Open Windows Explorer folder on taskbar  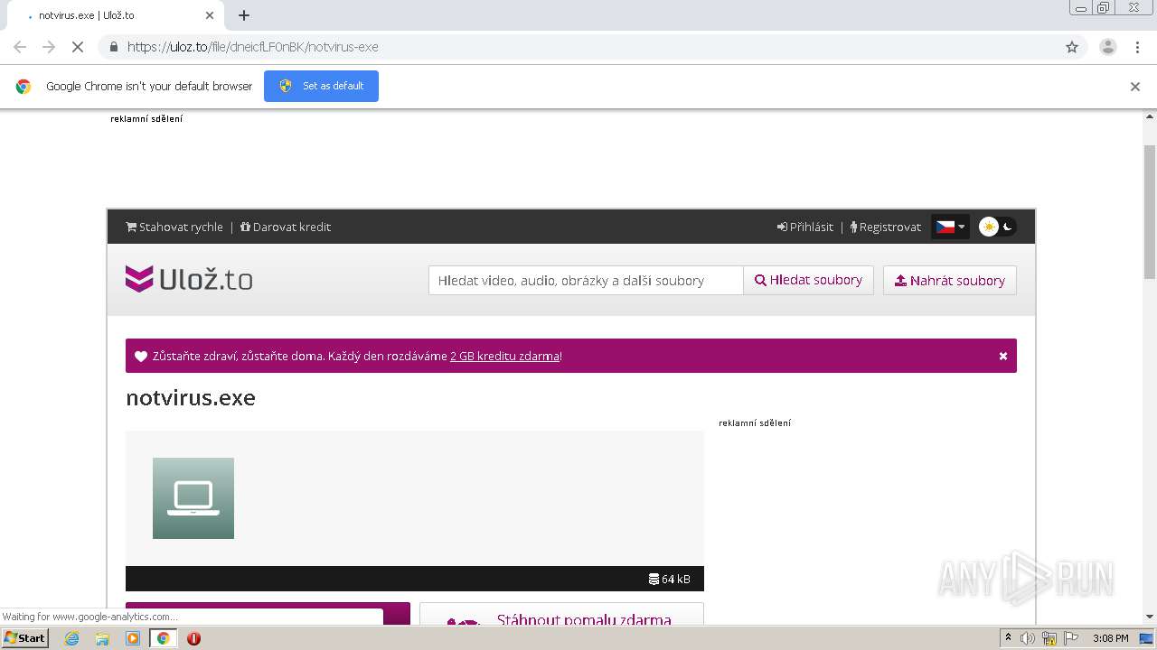(102, 638)
